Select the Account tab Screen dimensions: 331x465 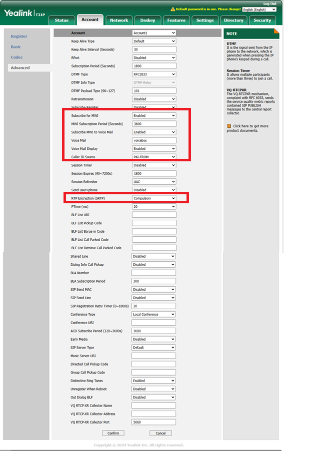tap(90, 19)
